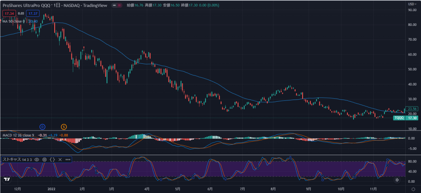Click the 始値 16.76 open value

click(135, 5)
